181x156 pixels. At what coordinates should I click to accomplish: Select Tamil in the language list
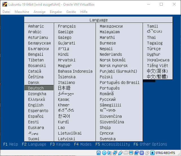pyautogui.click(x=153, y=26)
